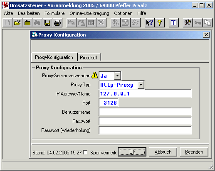Click the printer icon in toolbar
215x171 pixels.
pyautogui.click(x=57, y=23)
